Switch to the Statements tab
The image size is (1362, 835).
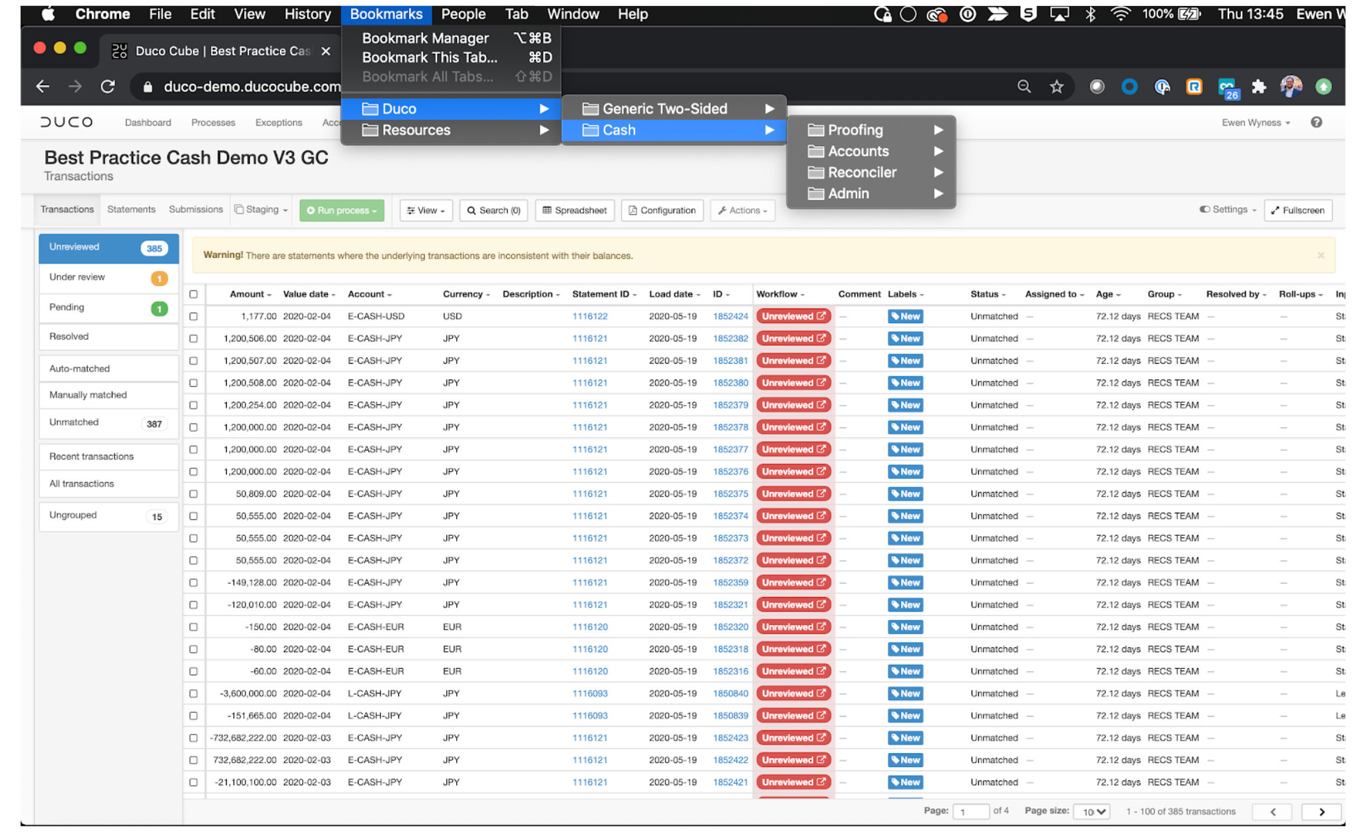tap(131, 209)
